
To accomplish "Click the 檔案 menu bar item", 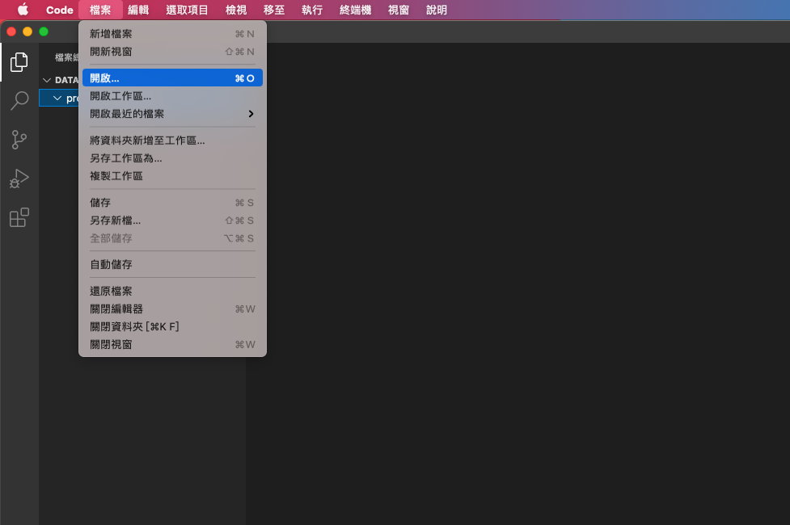I will 100,10.
